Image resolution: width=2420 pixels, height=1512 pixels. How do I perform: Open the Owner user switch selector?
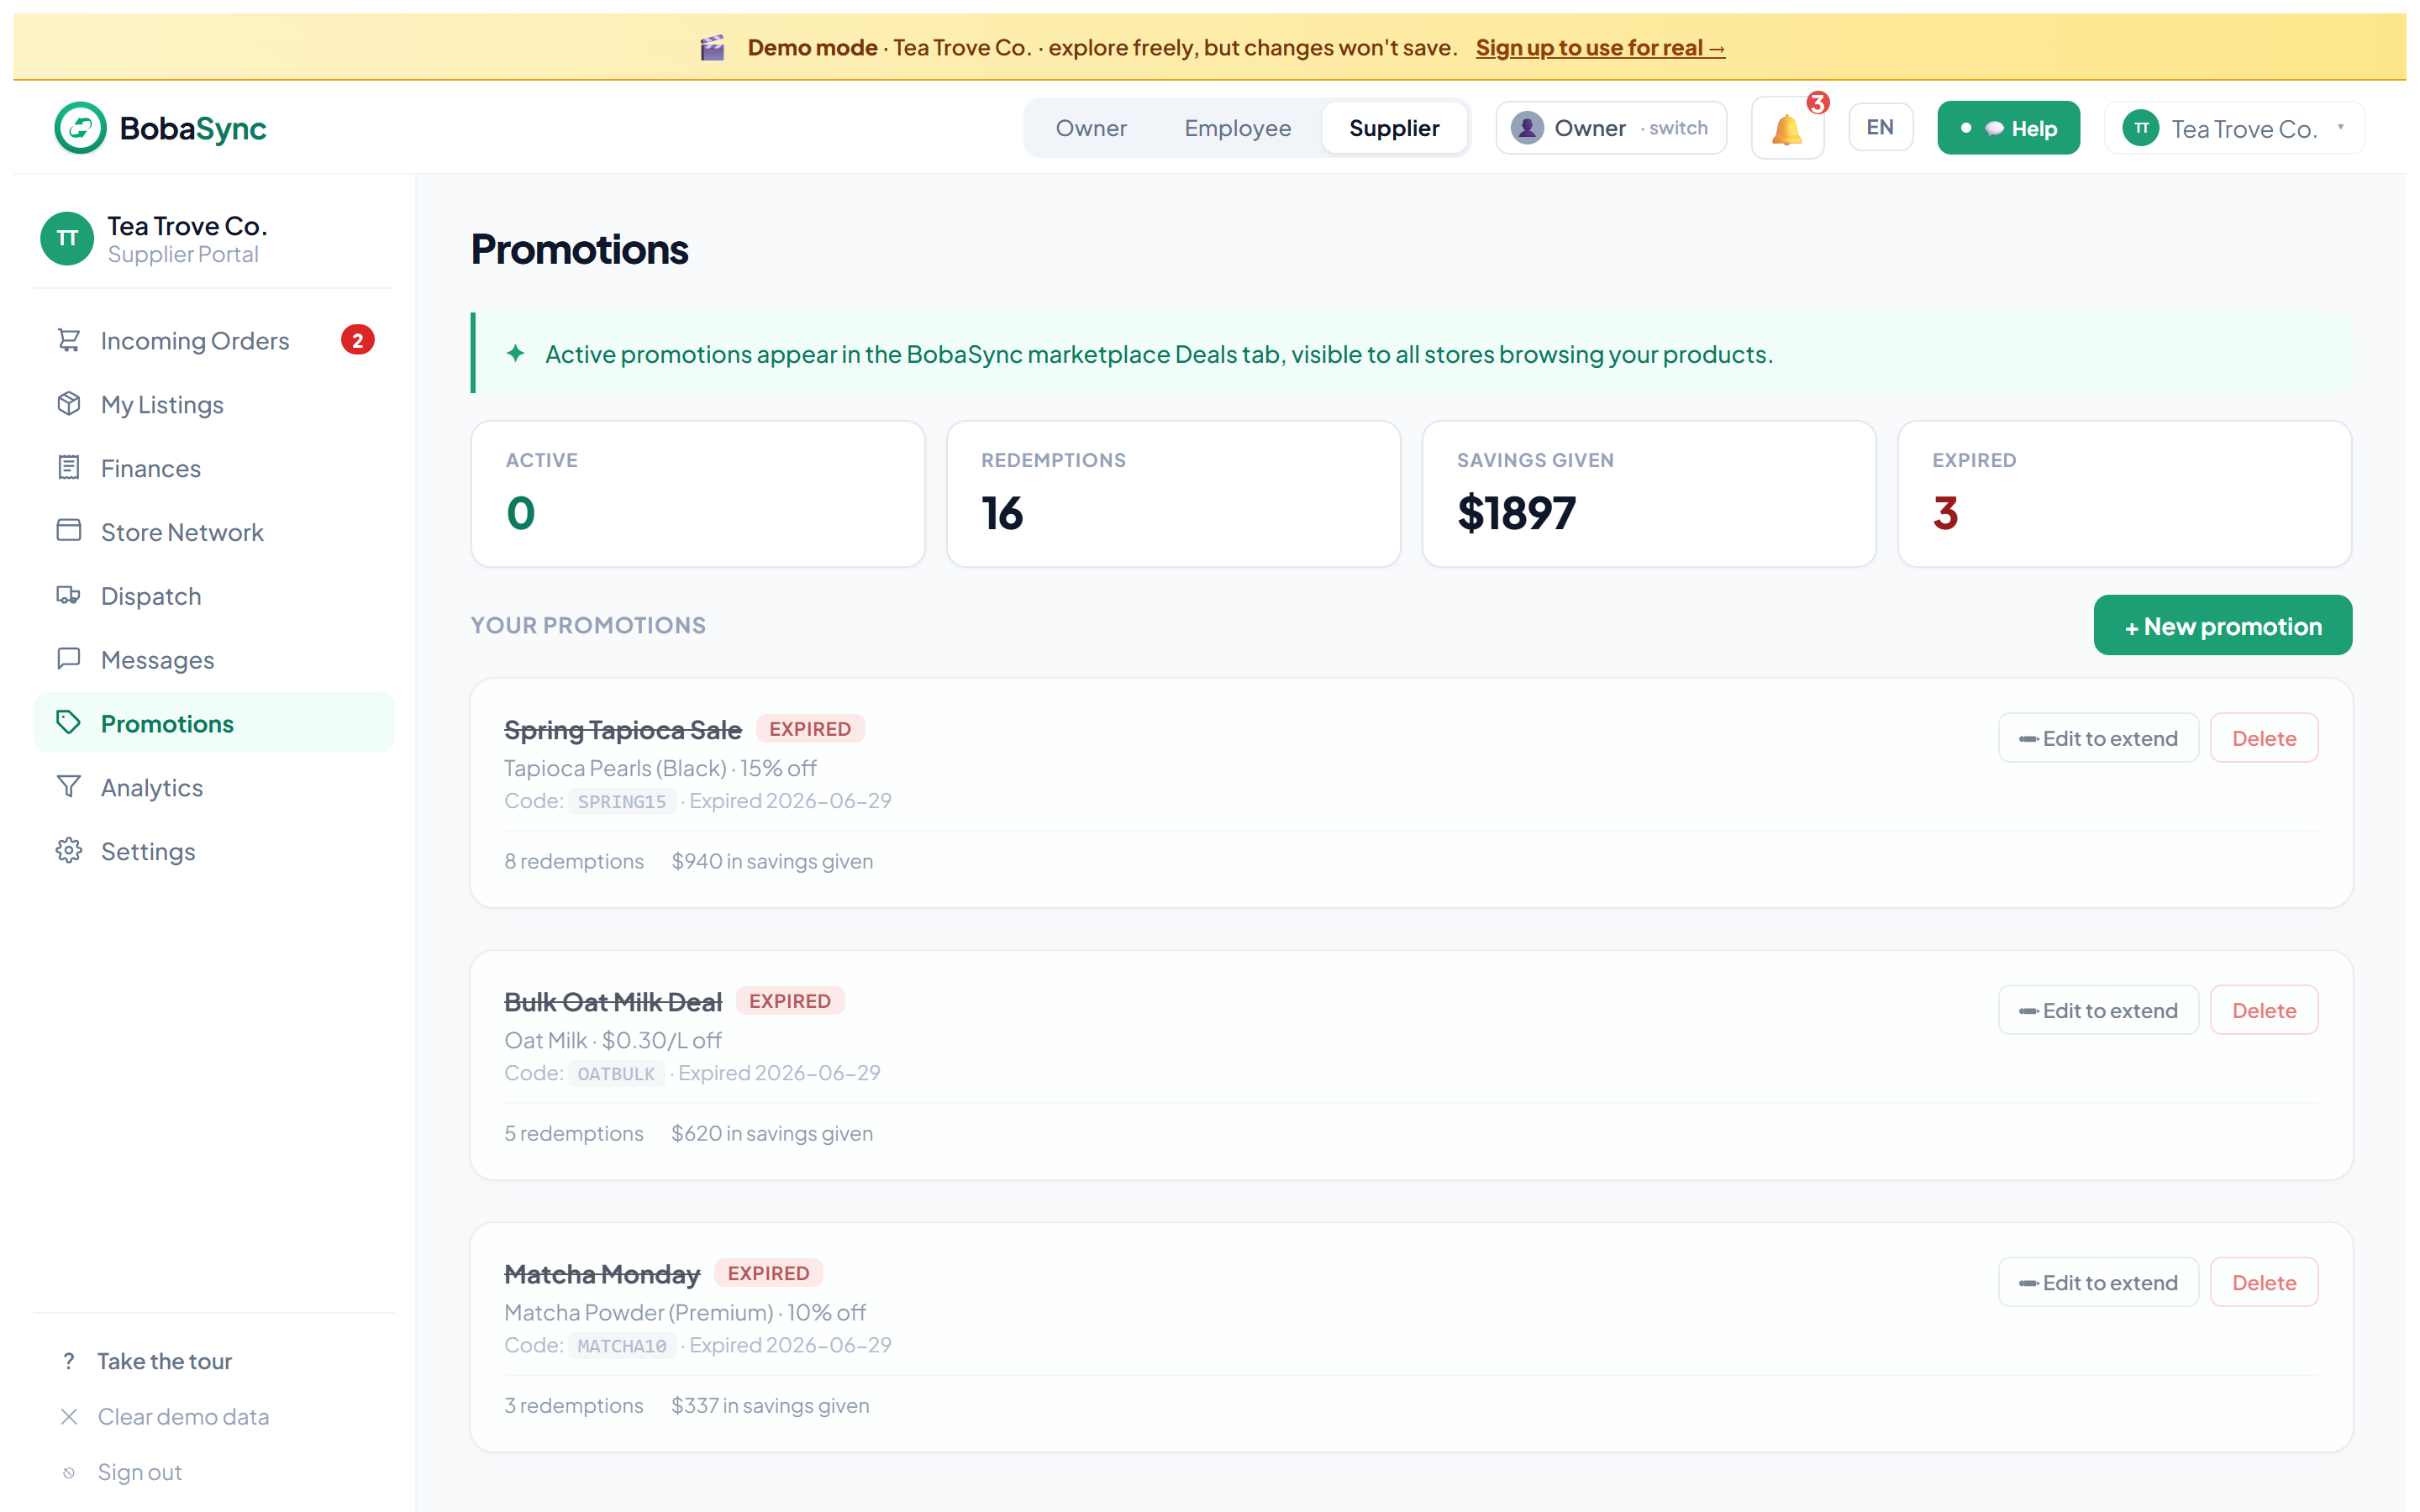click(1611, 128)
